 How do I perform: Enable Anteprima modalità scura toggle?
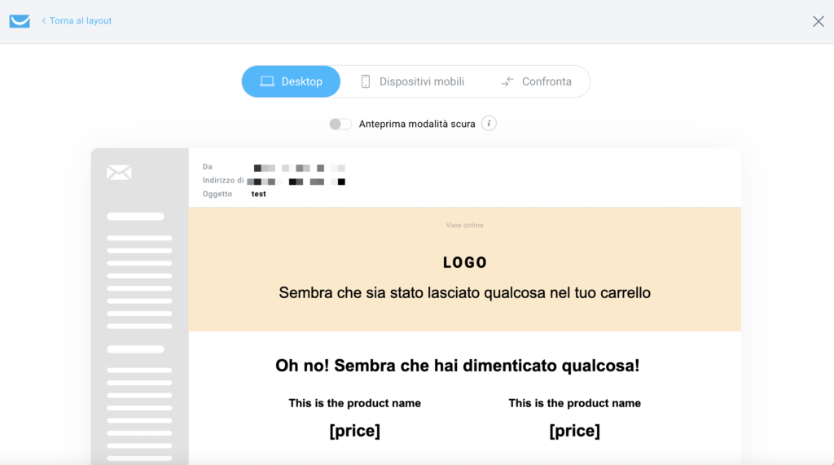pos(340,124)
